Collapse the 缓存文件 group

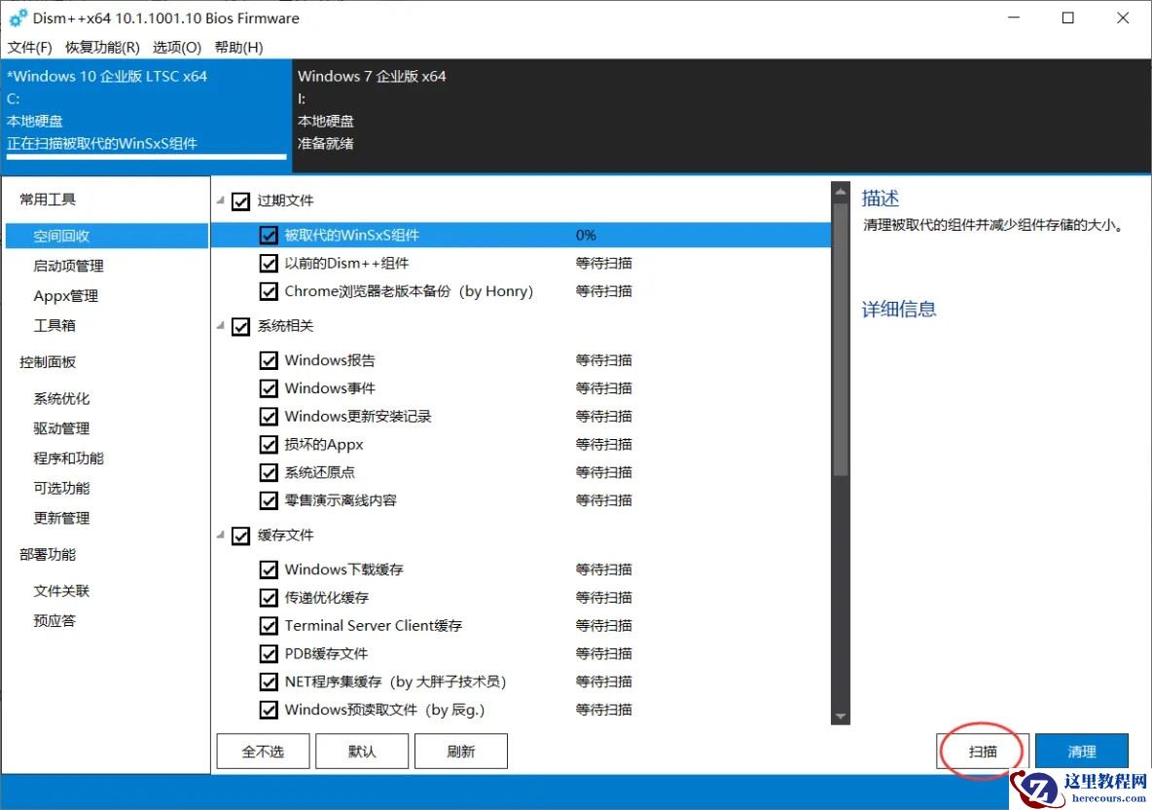(220, 534)
